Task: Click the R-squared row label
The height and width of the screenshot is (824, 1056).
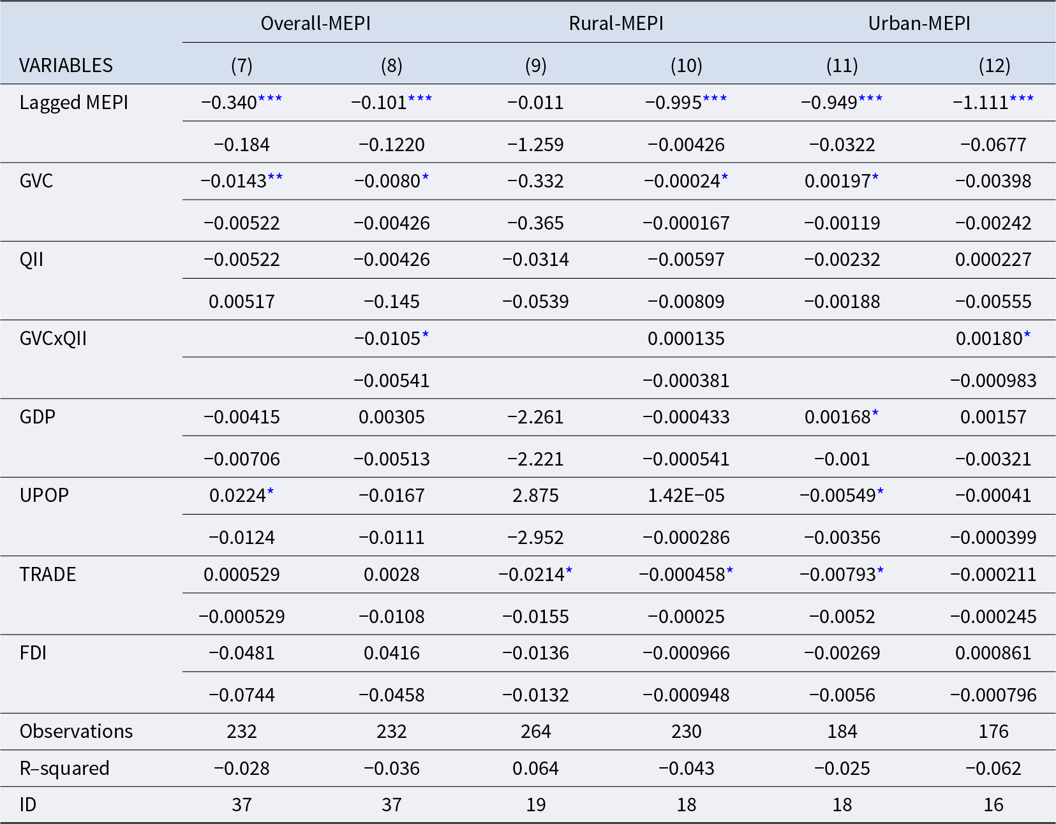Action: coord(64,769)
